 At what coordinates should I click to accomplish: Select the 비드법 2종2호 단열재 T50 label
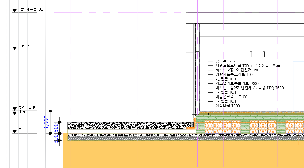coord(237,70)
